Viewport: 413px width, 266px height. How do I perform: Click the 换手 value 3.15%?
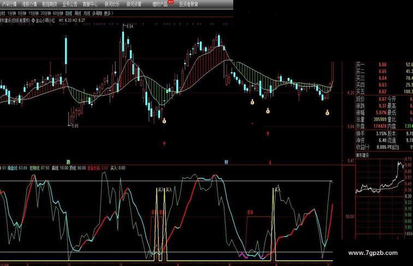click(x=381, y=134)
